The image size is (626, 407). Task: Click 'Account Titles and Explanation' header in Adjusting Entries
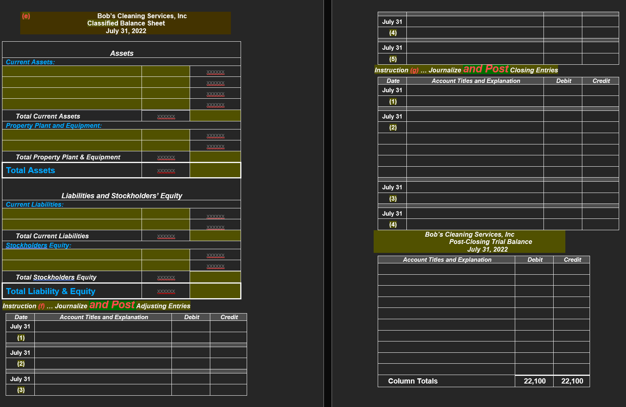[x=104, y=317]
